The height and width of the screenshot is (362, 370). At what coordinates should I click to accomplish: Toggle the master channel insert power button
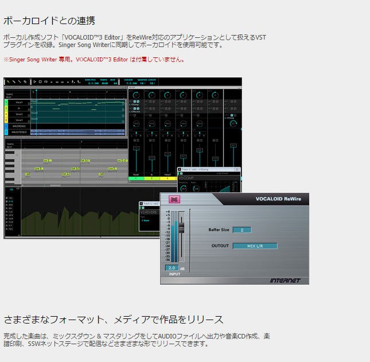point(232,115)
